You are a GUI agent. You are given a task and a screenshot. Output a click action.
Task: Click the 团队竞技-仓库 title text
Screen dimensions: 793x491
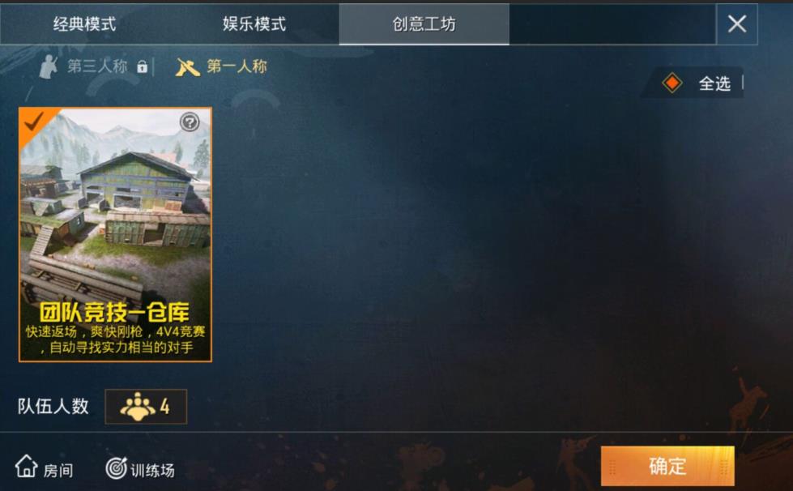coord(115,312)
